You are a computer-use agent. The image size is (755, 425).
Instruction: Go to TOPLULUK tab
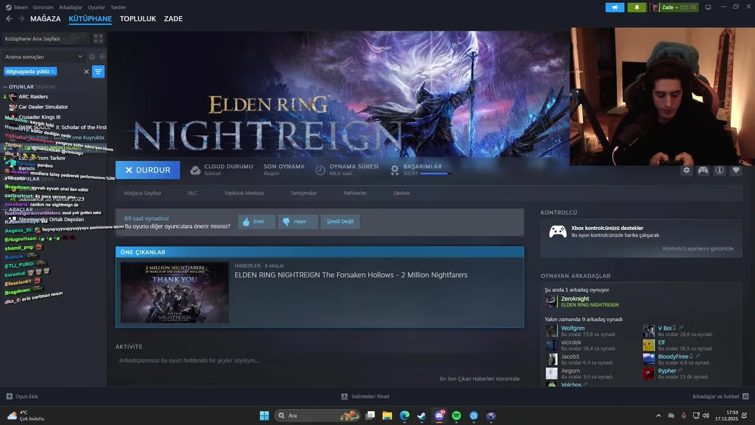coord(138,19)
